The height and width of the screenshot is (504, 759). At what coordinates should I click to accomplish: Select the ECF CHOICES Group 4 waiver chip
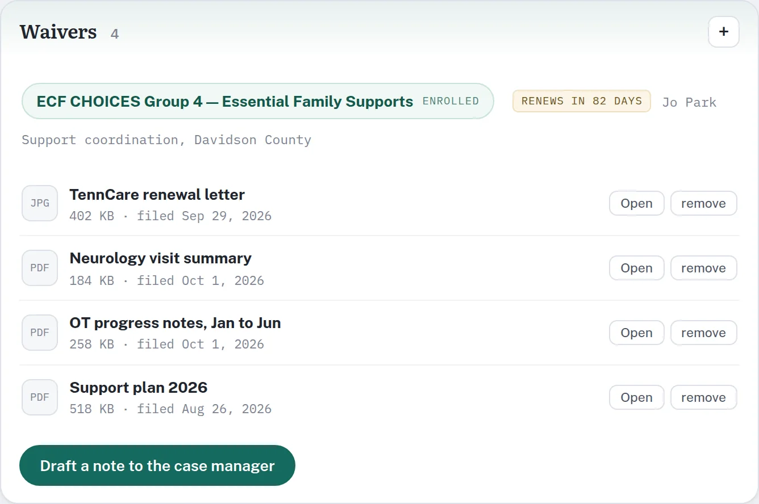258,101
